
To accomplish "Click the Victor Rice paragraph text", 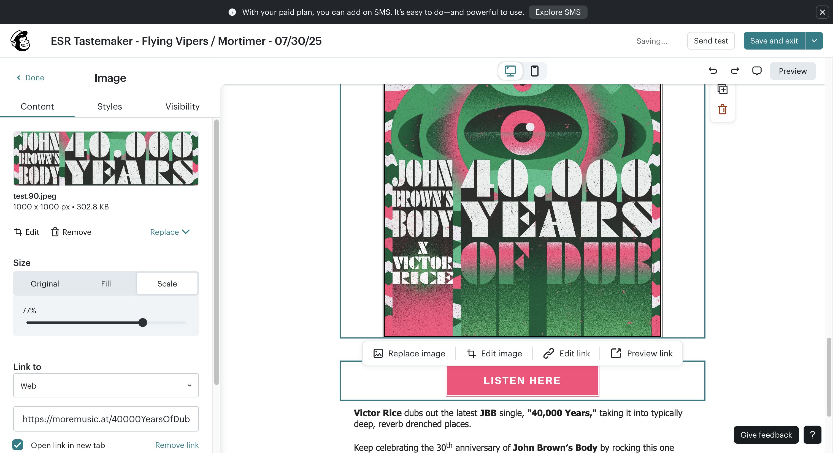I will click(518, 418).
